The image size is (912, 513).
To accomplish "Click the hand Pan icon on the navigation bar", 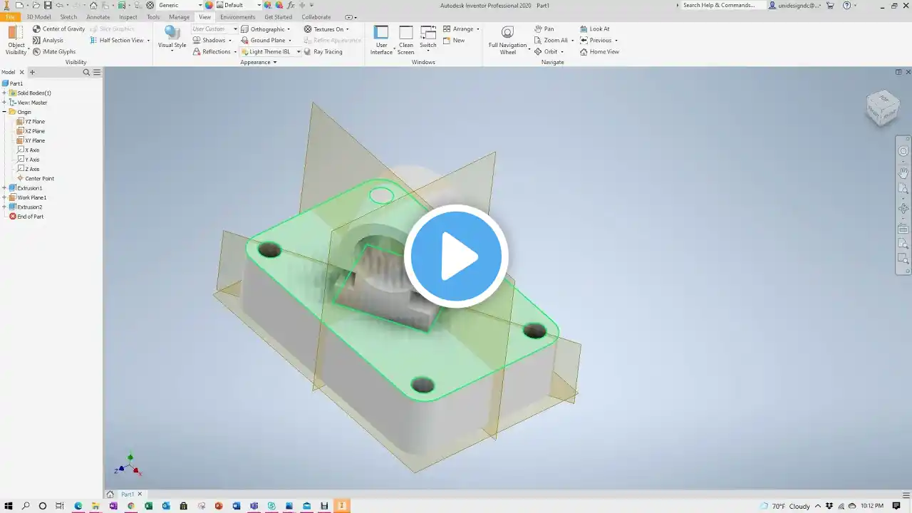I will click(903, 172).
